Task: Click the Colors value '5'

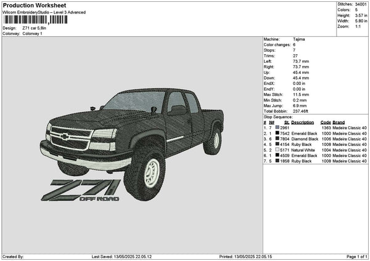Action: tap(356, 10)
